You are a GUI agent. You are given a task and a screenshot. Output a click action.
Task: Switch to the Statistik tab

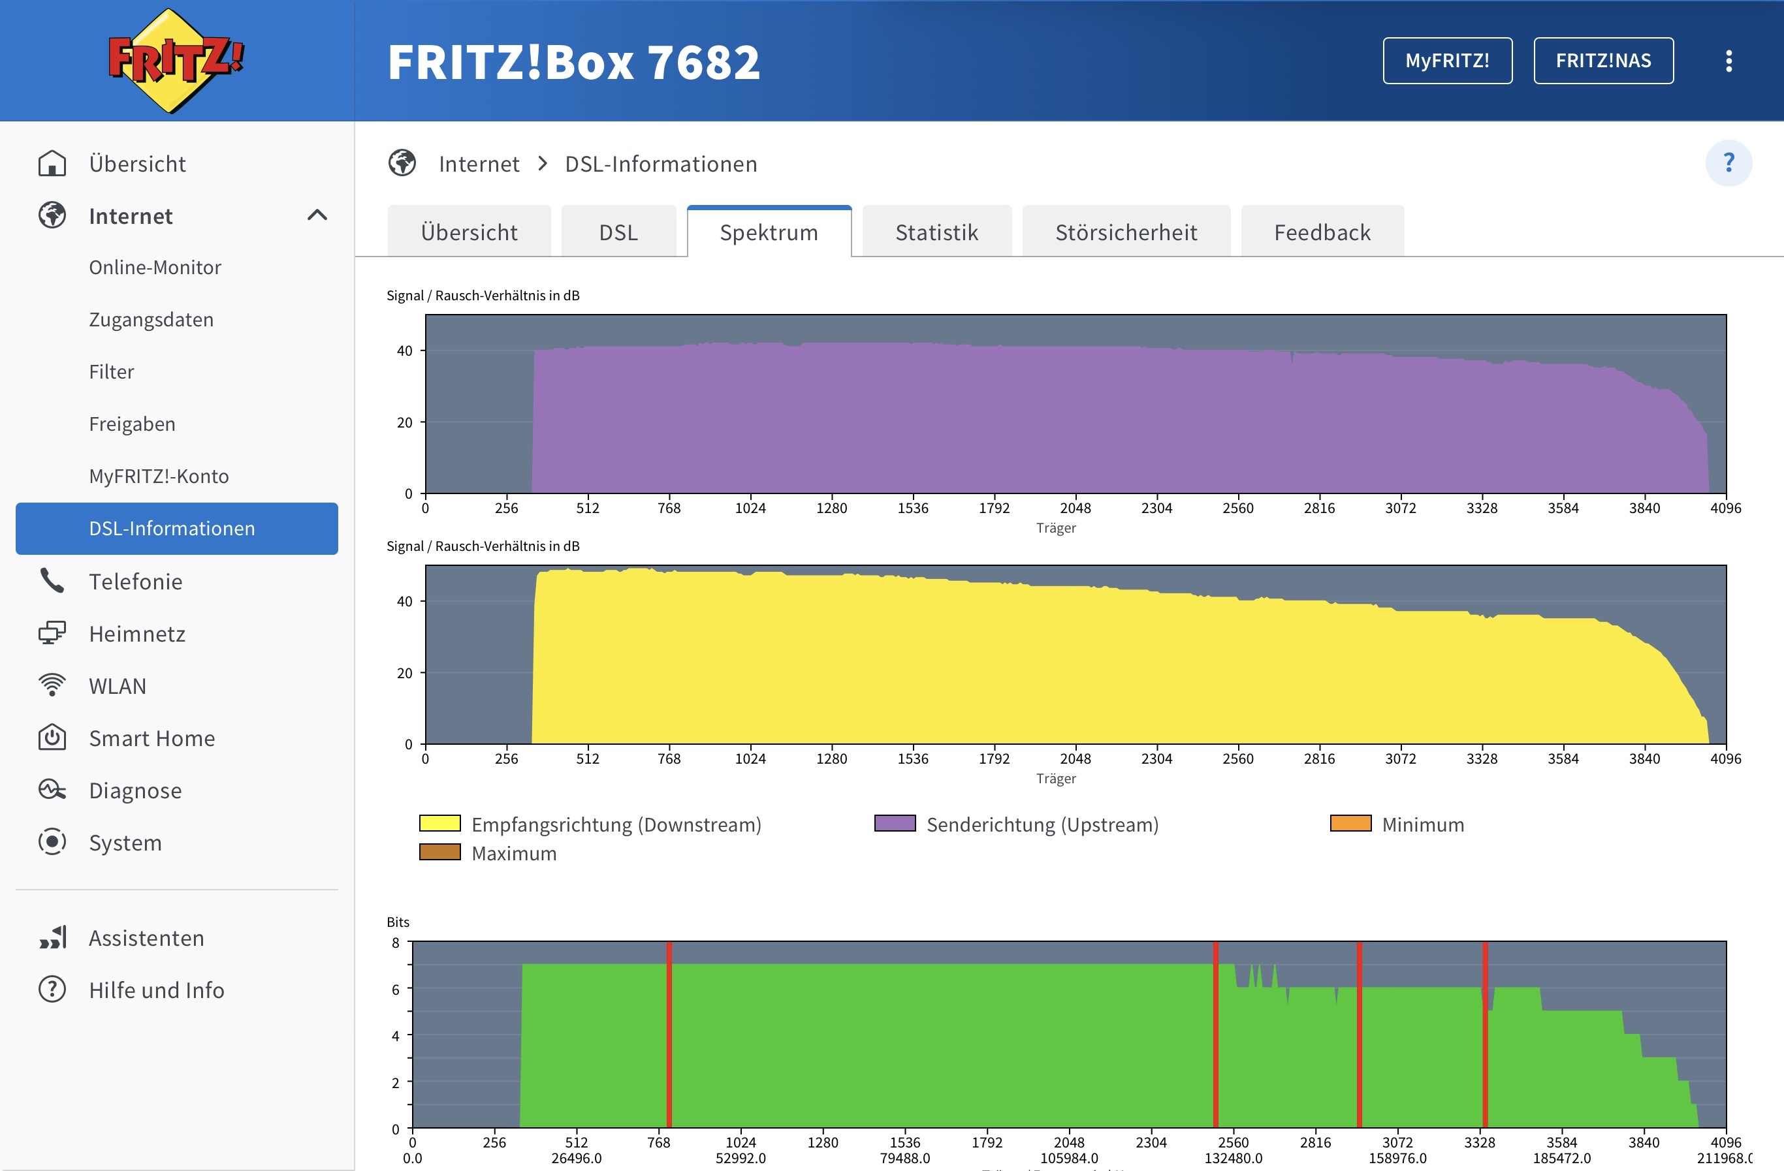pos(936,232)
